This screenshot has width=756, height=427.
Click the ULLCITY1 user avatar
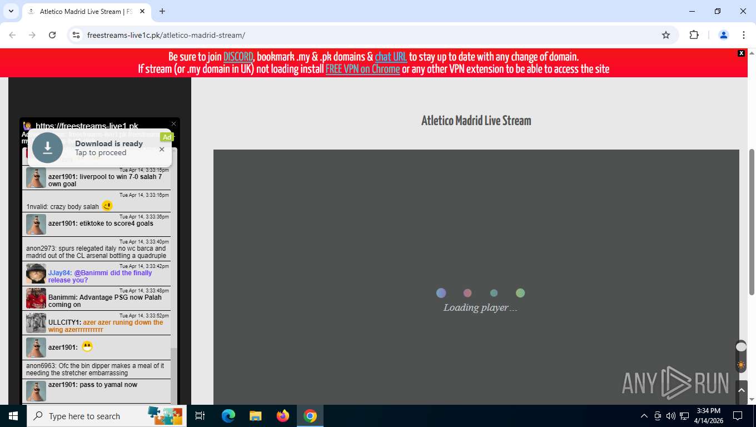tap(36, 323)
